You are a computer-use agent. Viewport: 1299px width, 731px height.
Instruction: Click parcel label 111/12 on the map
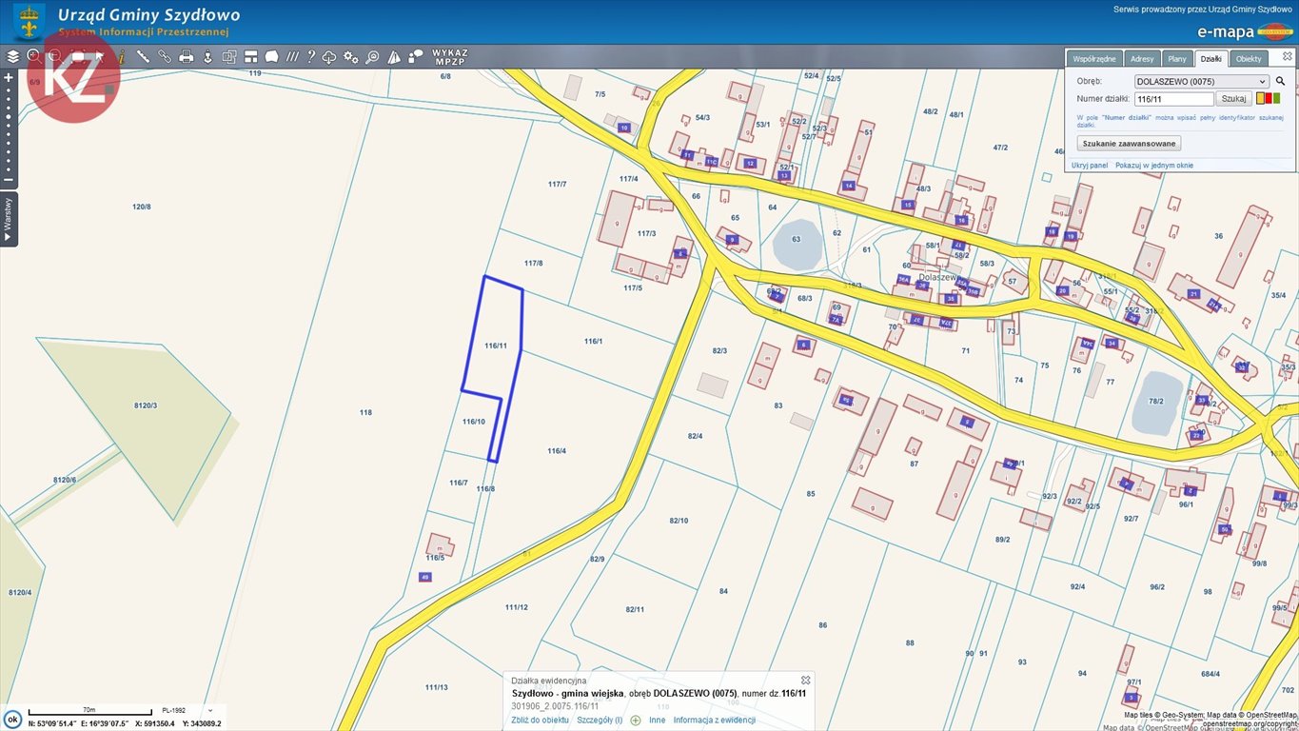click(x=516, y=607)
